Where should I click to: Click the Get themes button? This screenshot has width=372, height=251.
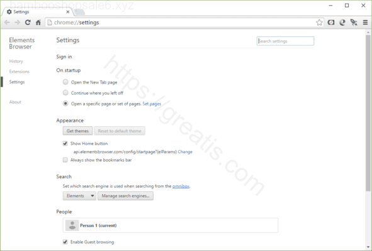coord(77,131)
